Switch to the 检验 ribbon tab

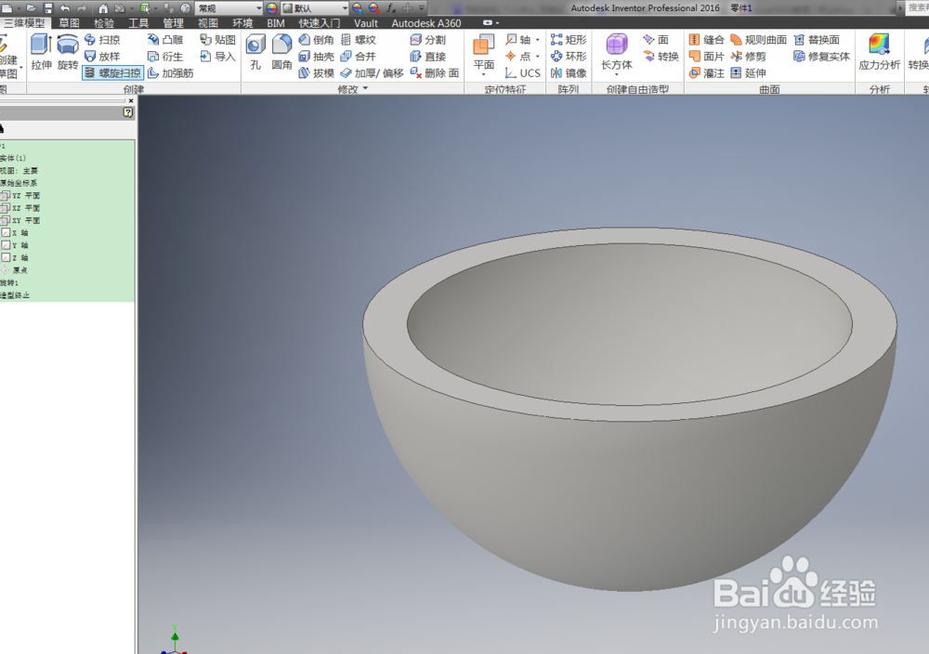coord(104,23)
